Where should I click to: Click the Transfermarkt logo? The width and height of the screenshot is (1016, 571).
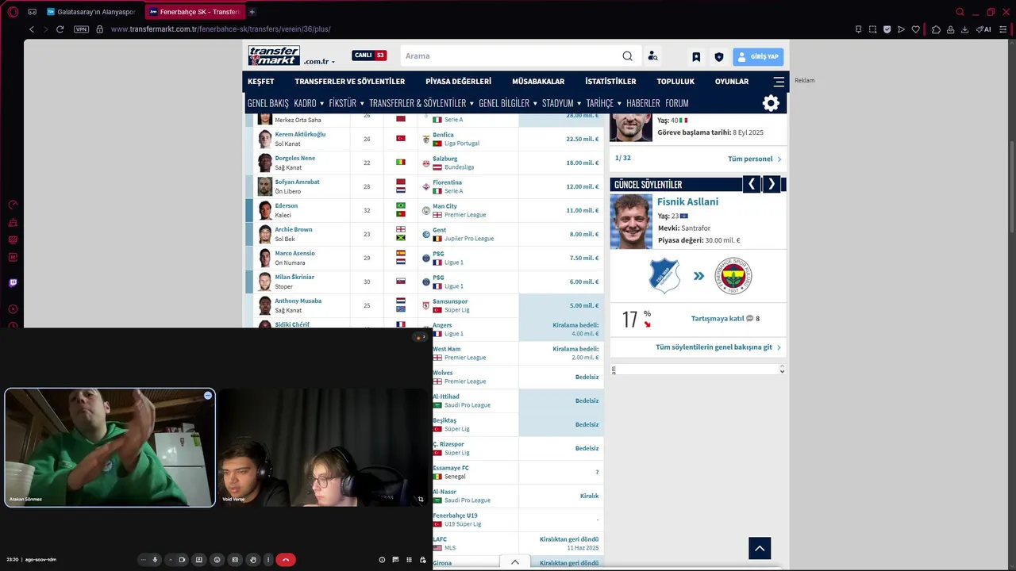pyautogui.click(x=274, y=56)
